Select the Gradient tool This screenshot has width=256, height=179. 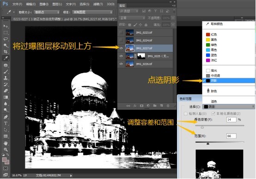6,97
